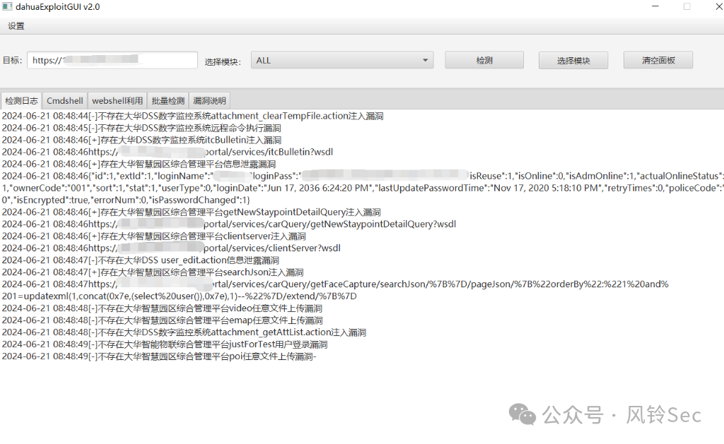Click the getFaceCapture/searchJson URL line
Screen dimensions: 724x444
point(335,284)
